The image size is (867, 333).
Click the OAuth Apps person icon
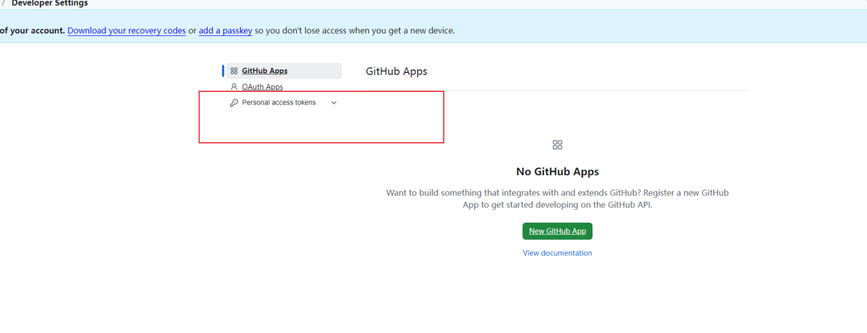pos(234,87)
